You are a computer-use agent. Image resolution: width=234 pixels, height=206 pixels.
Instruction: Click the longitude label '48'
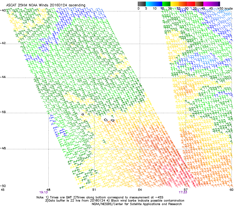click(48, 190)
